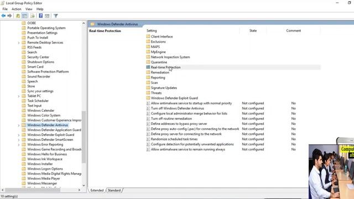Click policy icon for Turn off Windows Defender Antivirus
This screenshot has width=354, height=199.
[x=148, y=108]
